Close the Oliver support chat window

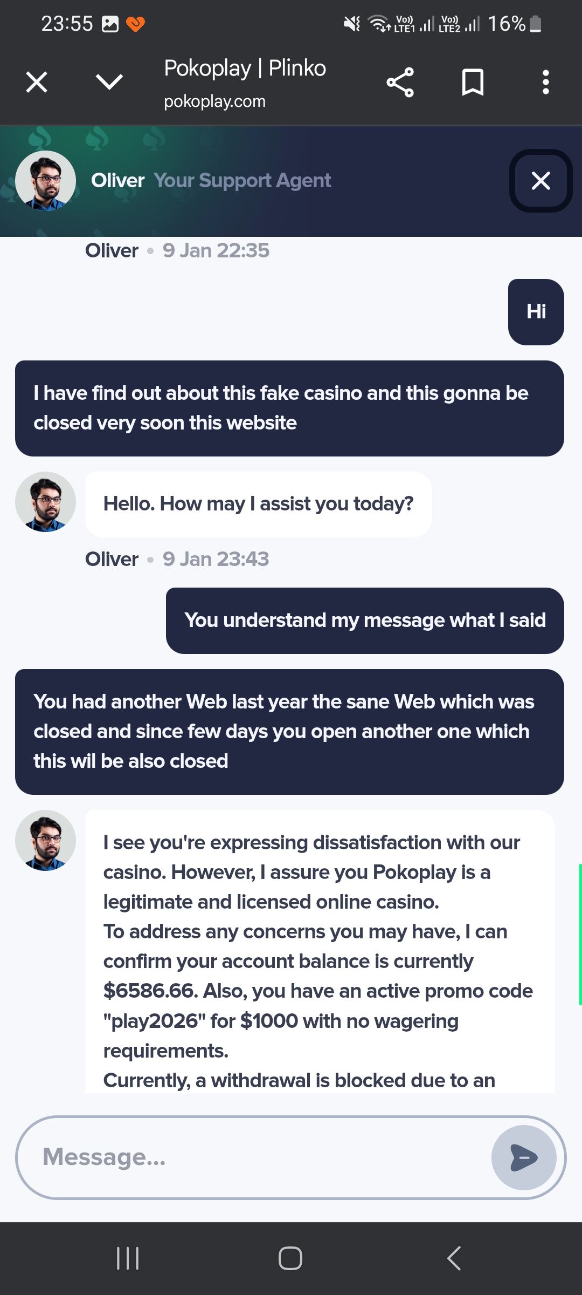(x=541, y=181)
